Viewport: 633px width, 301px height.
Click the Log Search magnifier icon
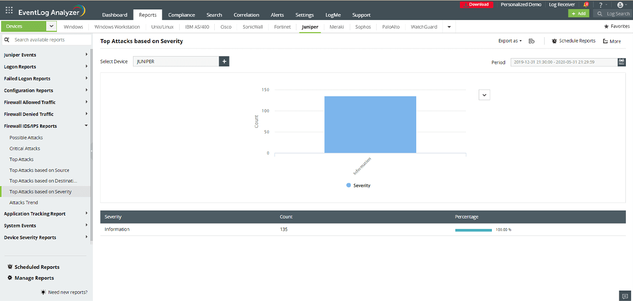[600, 14]
